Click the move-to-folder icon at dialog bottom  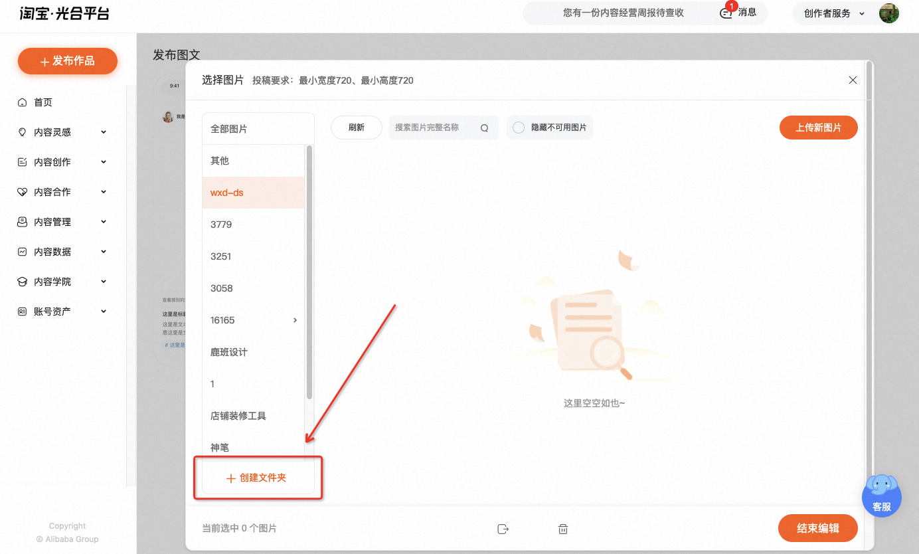(x=503, y=529)
